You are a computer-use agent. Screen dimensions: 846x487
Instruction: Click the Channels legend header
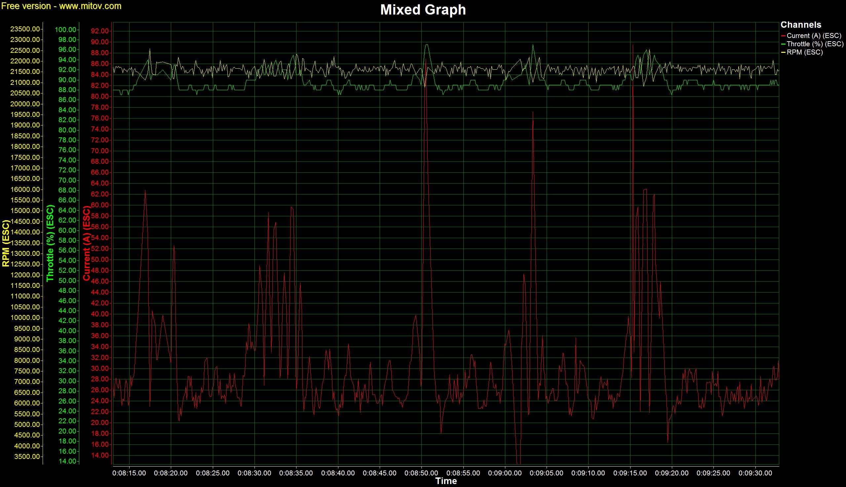tap(800, 25)
